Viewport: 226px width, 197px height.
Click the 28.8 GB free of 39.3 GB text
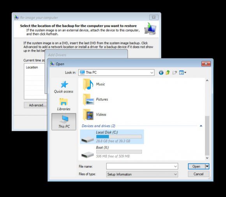tap(113, 141)
